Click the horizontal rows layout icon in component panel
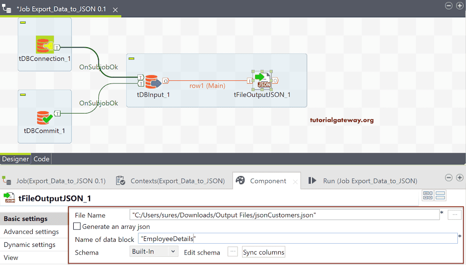466x265 pixels. [440, 196]
